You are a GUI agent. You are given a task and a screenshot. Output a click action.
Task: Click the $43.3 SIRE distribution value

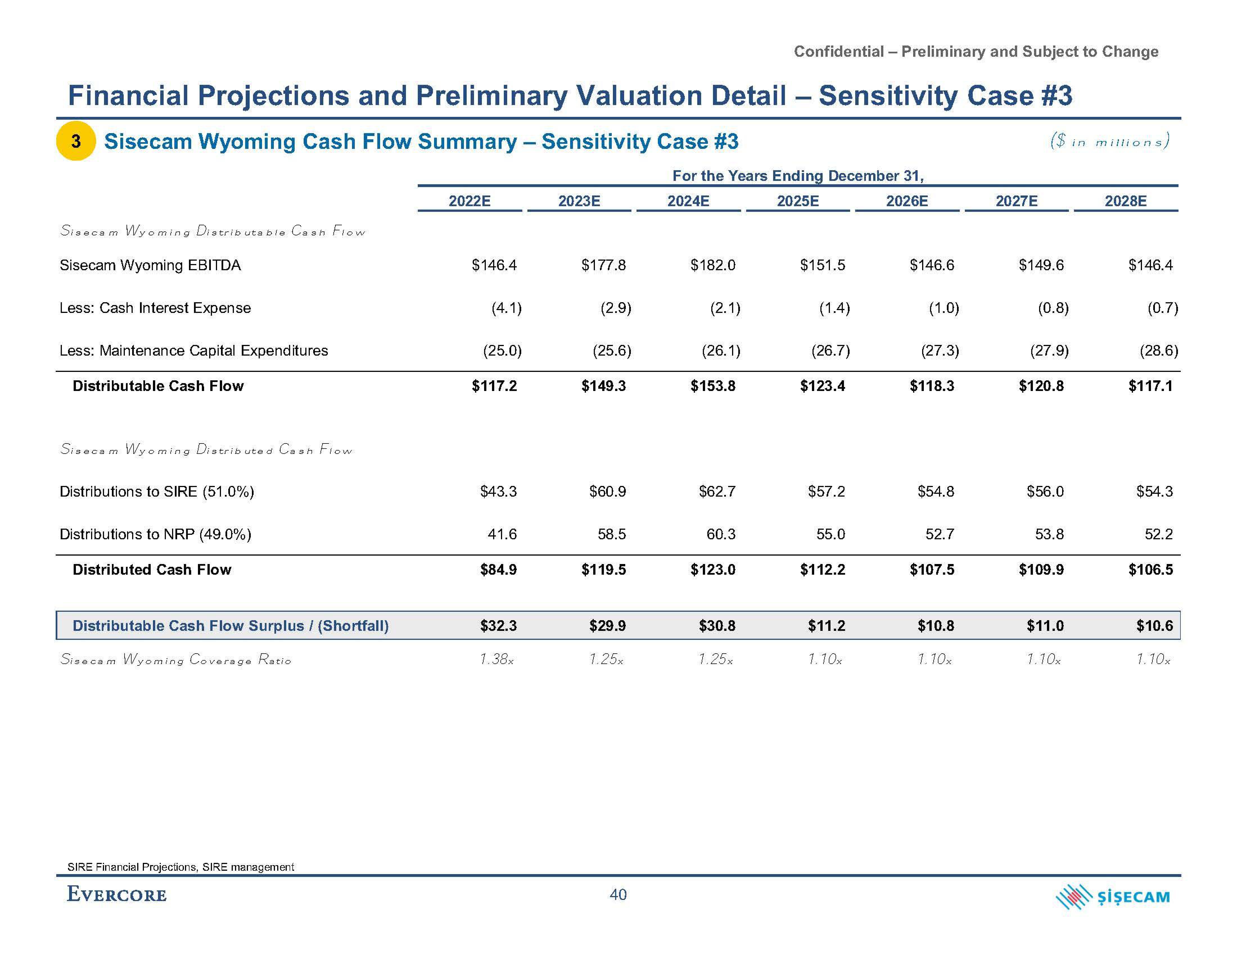pos(498,492)
